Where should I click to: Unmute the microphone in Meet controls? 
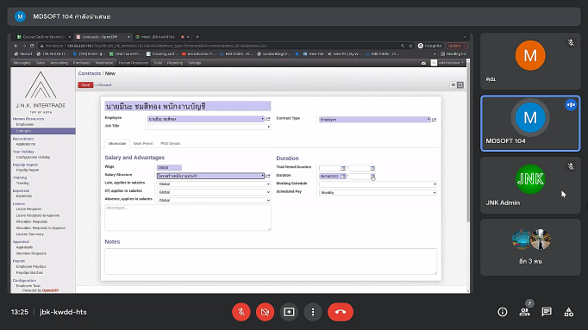pyautogui.click(x=241, y=312)
